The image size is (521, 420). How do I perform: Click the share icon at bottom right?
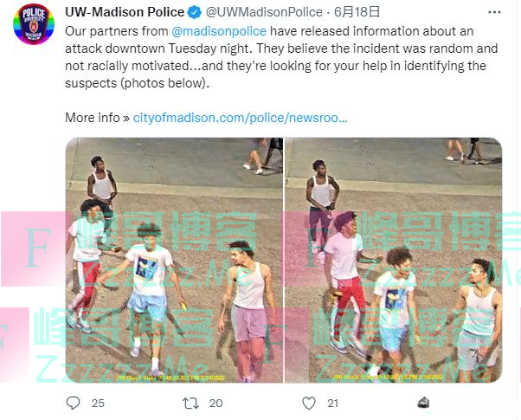(x=423, y=403)
